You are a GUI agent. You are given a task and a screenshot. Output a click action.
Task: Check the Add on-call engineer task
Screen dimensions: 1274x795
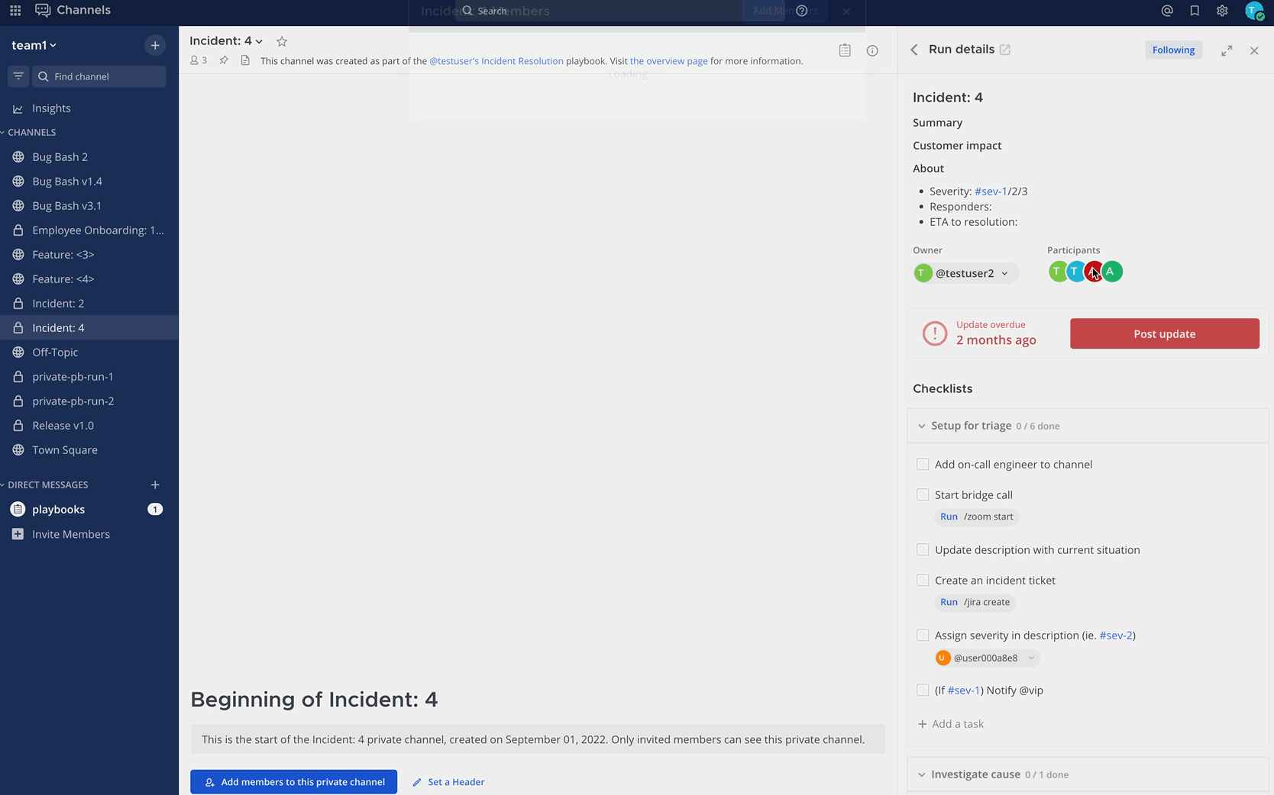[x=923, y=464]
